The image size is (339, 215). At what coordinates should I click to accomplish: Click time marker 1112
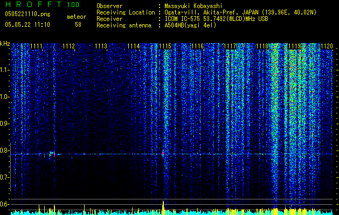68,46
